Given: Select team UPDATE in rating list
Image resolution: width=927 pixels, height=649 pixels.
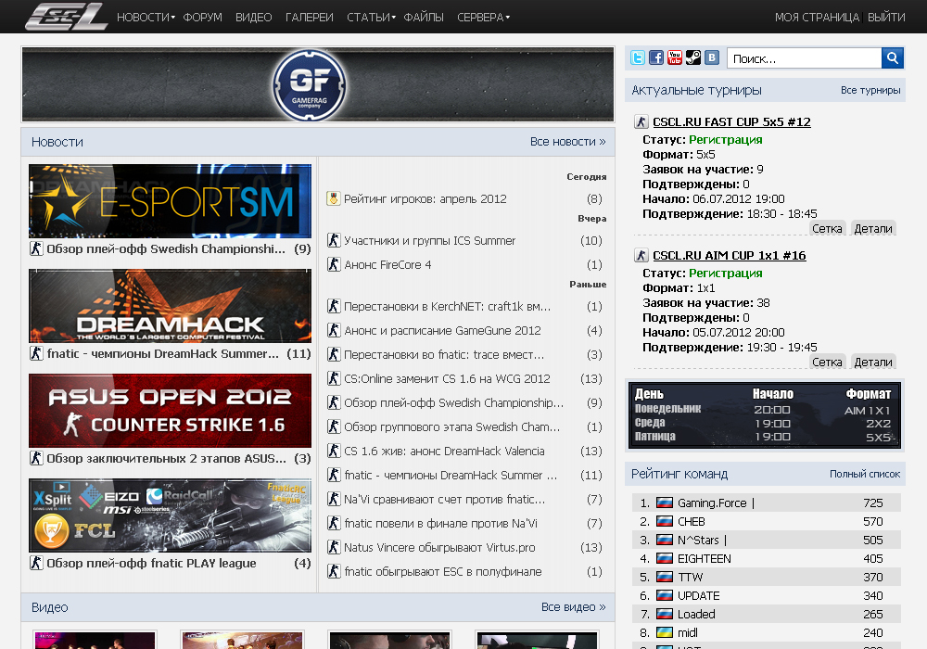Looking at the screenshot, I should coord(699,596).
